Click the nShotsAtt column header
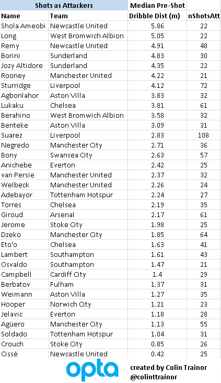Screen dimensions: 221x383 [204, 16]
